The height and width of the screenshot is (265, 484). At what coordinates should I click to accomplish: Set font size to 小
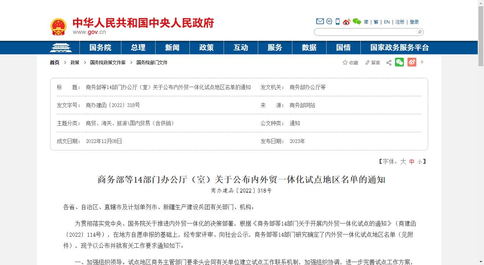pyautogui.click(x=420, y=162)
